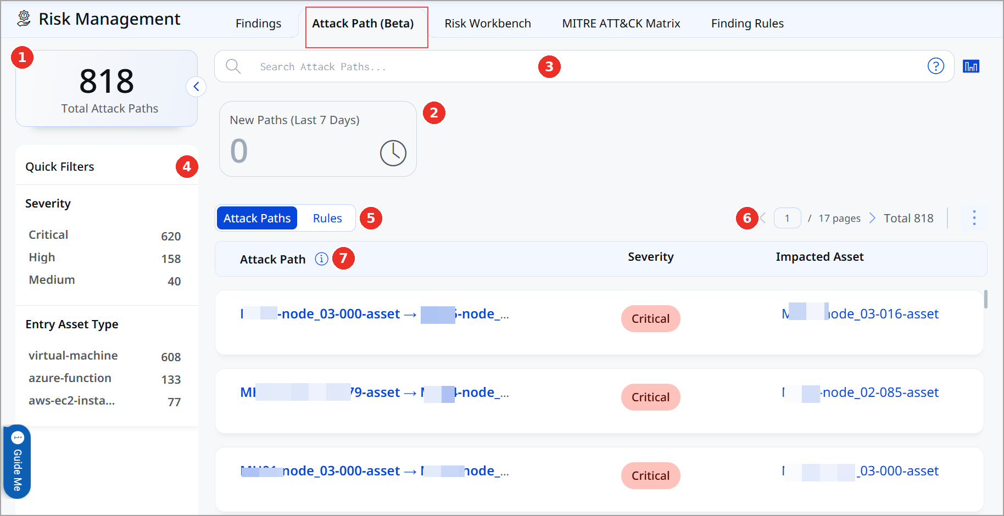Click the Impacted Asset column header
The width and height of the screenshot is (1004, 516).
click(x=819, y=257)
